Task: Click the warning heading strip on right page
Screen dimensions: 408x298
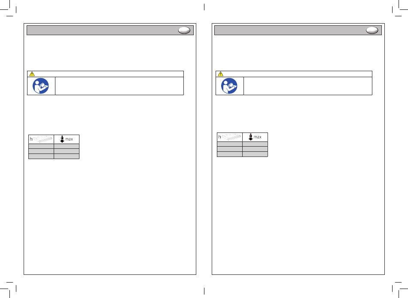Action: tap(294, 74)
